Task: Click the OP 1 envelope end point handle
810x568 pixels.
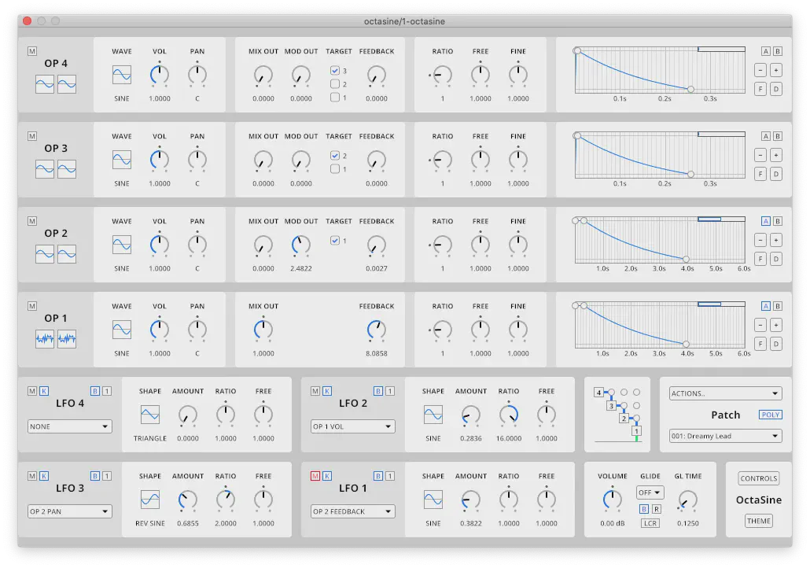Action: coord(686,344)
